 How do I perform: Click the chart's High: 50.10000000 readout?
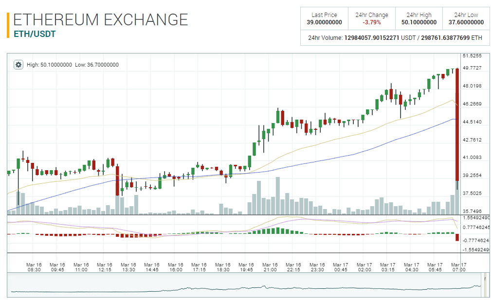pos(50,65)
